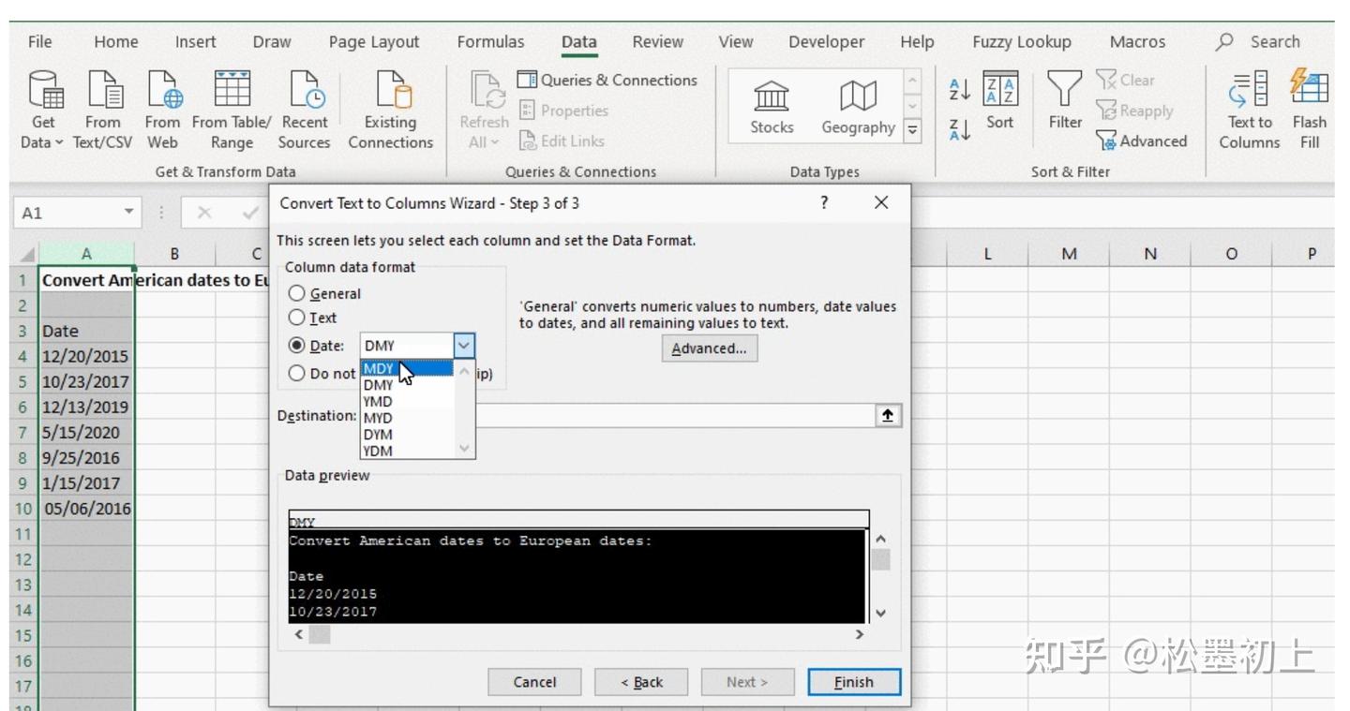Launch Flash Fill
Image resolution: width=1350 pixels, height=711 pixels.
coord(1310,108)
